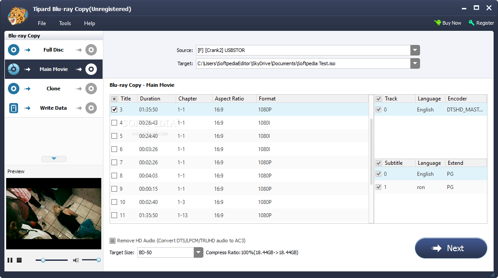This screenshot has width=498, height=278.
Task: Check title 9 checkbox
Action: (114, 189)
